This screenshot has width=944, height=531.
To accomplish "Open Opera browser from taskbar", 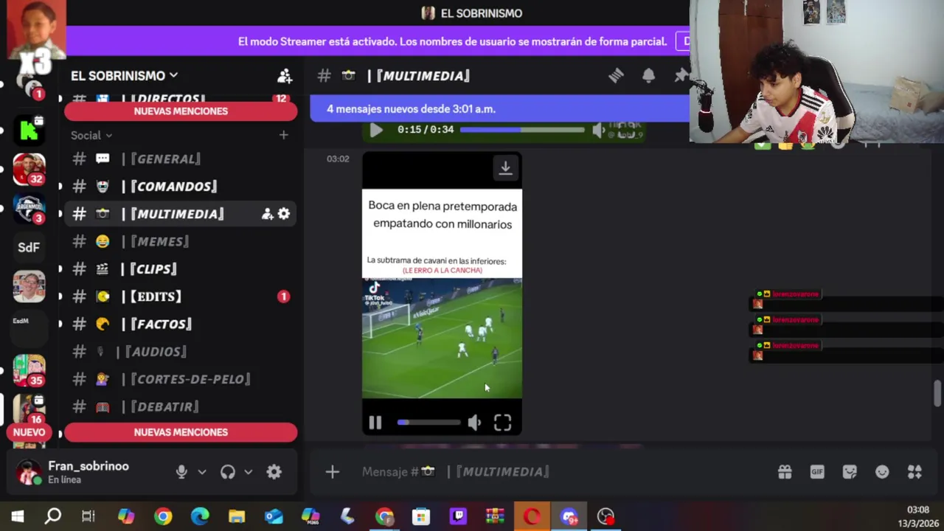I will (532, 516).
